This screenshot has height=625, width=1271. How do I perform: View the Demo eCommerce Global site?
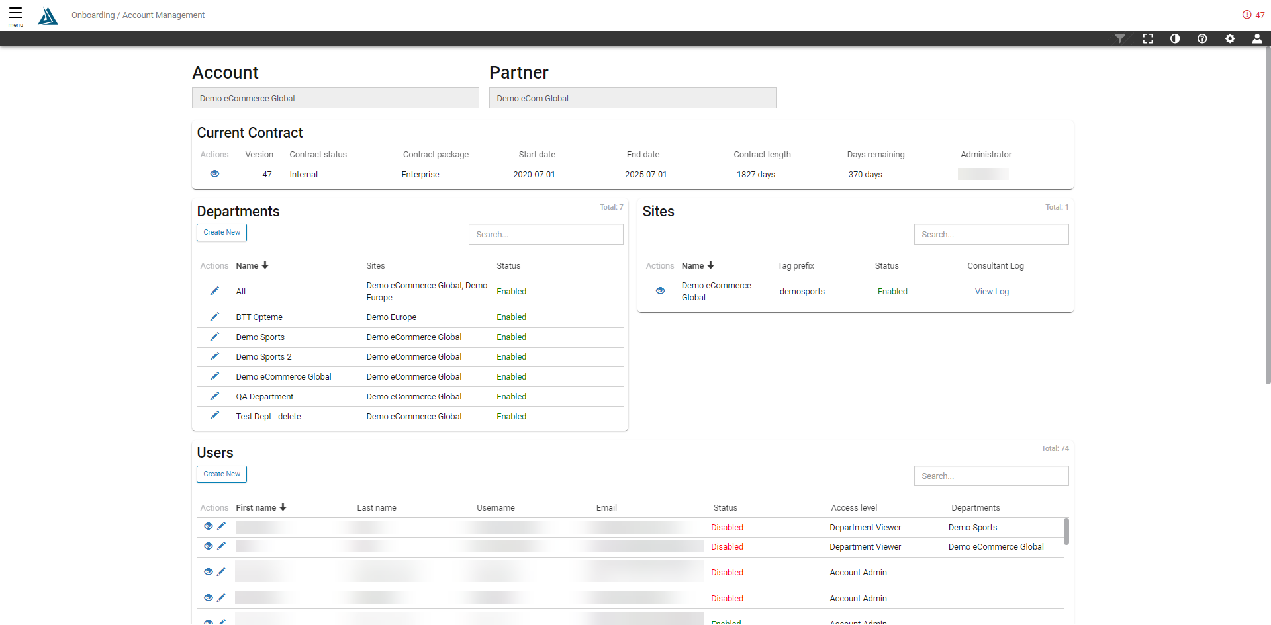660,291
